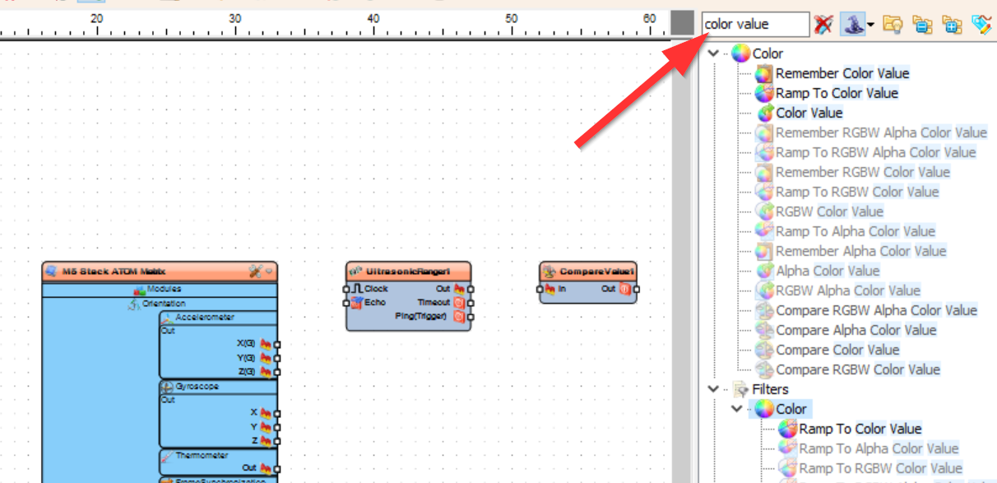
Task: Collapse the Color node under Filters
Action: click(x=736, y=409)
